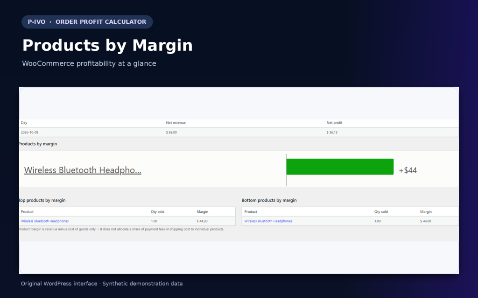Open the large Wireless Bluetooth Headpho... link
The width and height of the screenshot is (478, 298).
click(83, 170)
